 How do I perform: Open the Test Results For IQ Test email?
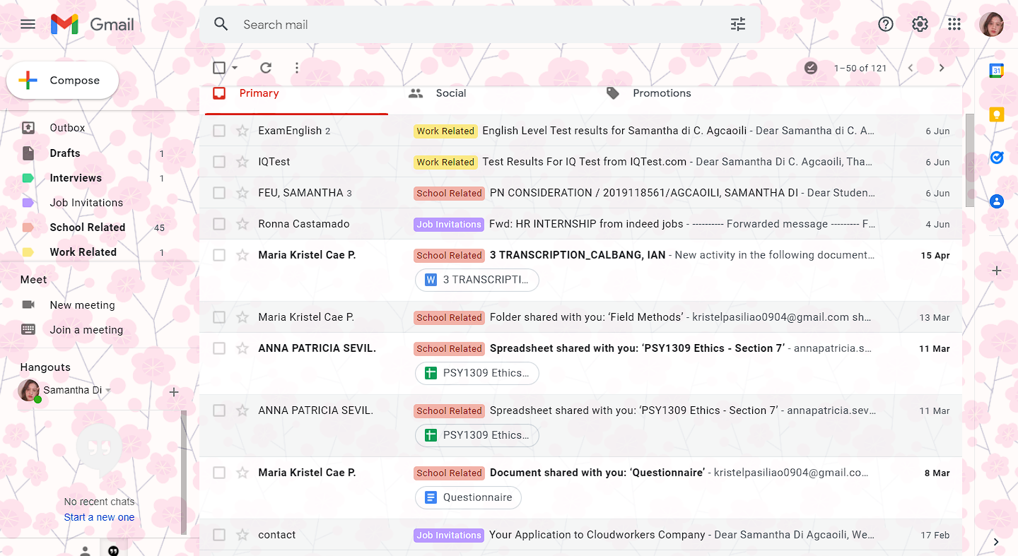(585, 162)
